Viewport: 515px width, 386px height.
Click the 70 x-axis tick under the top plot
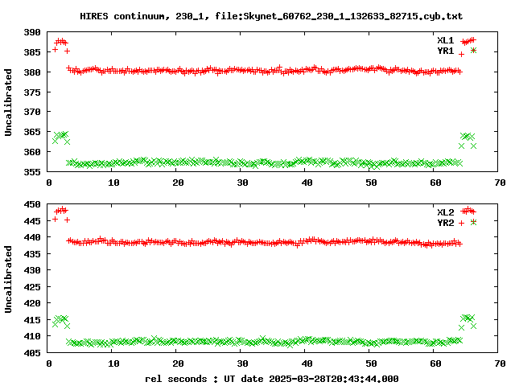point(500,183)
